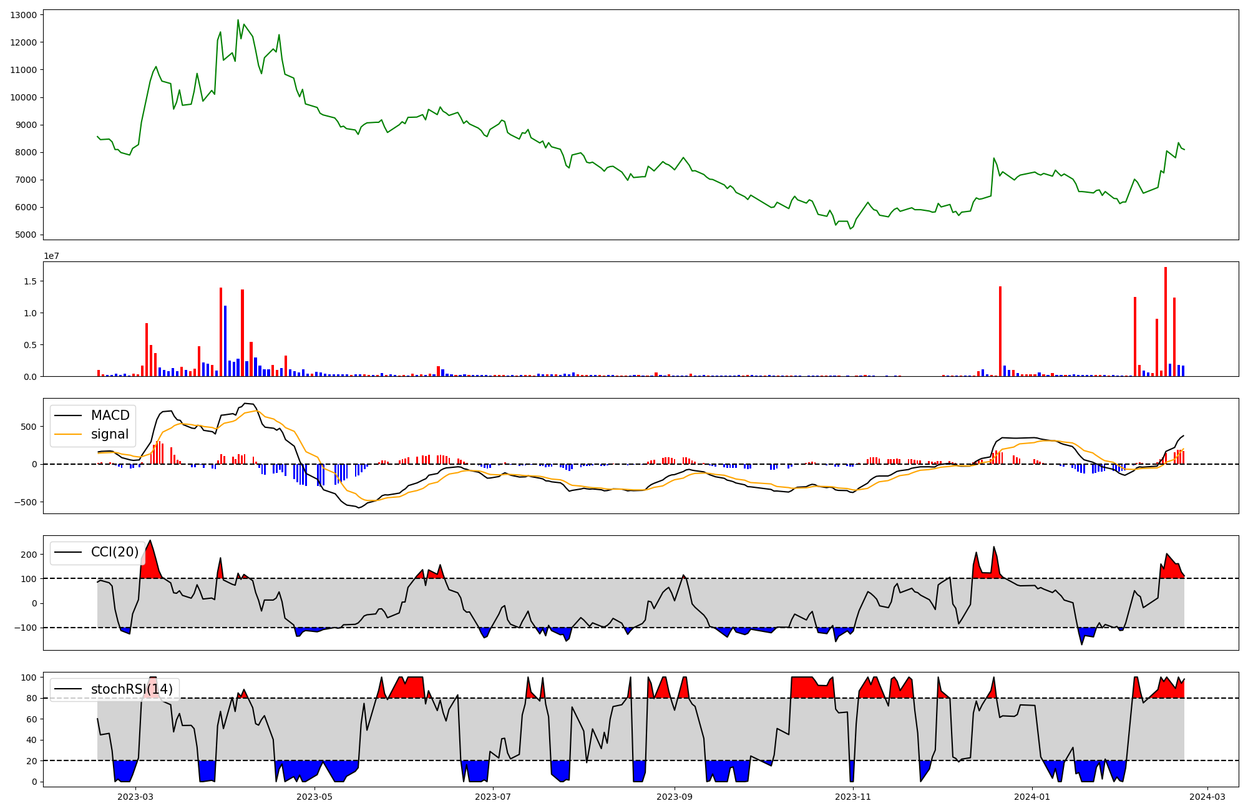Click the 500 MACD axis label
This screenshot has height=811, width=1248.
point(29,427)
